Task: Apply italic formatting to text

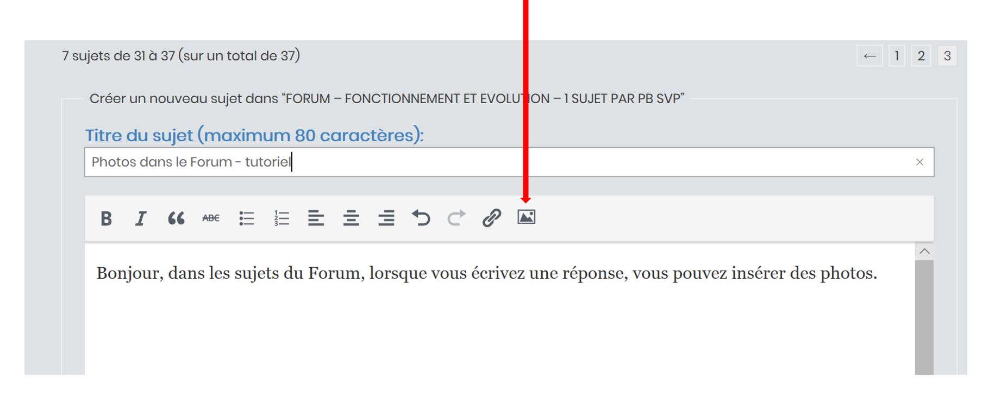Action: click(x=141, y=218)
